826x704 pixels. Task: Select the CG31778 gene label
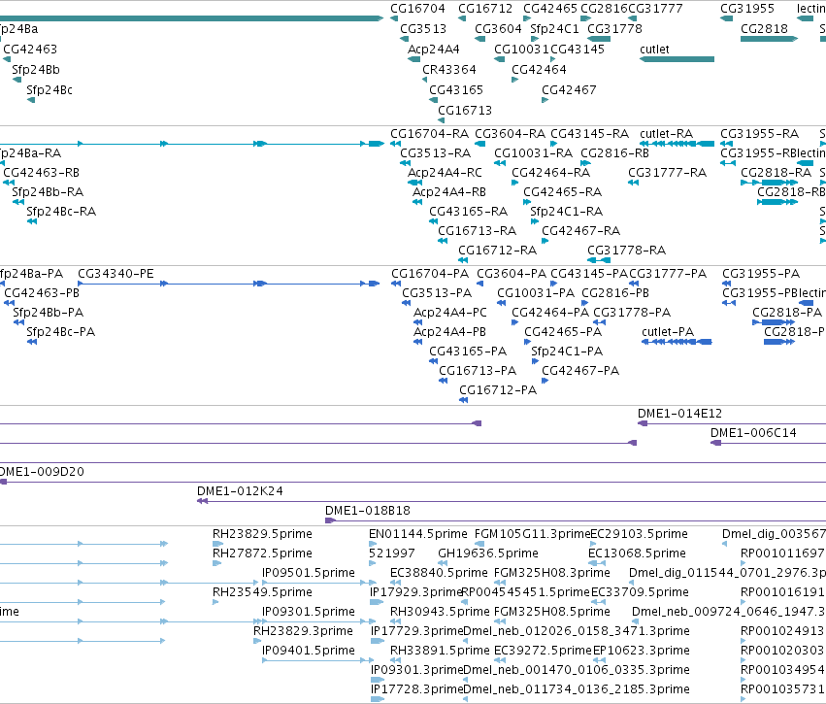614,28
